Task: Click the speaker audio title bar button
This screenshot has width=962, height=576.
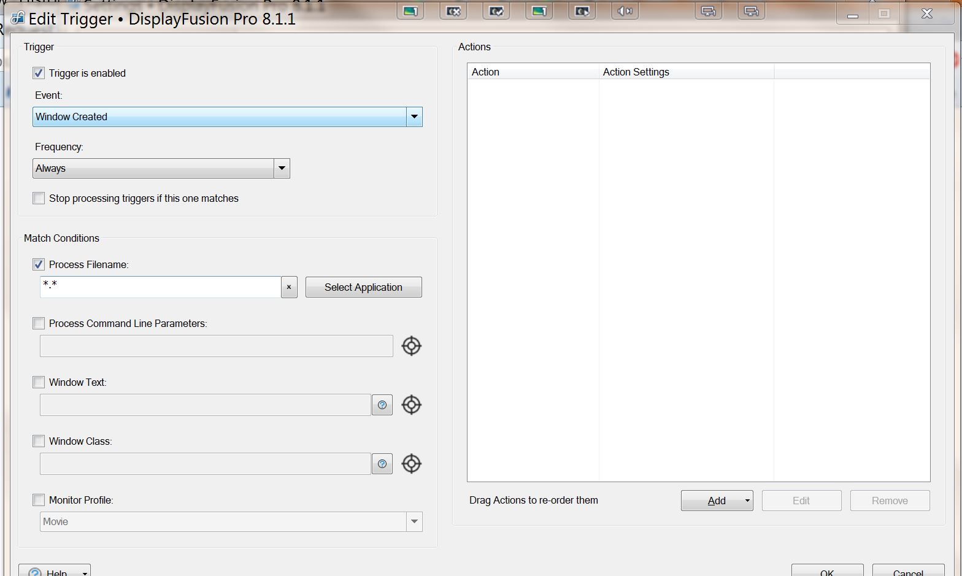Action: (x=625, y=11)
